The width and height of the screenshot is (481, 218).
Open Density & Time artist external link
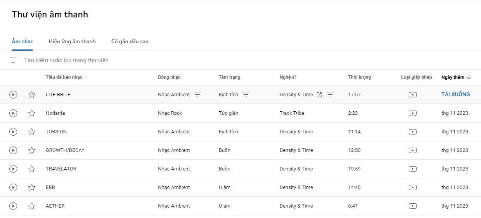tap(319, 95)
